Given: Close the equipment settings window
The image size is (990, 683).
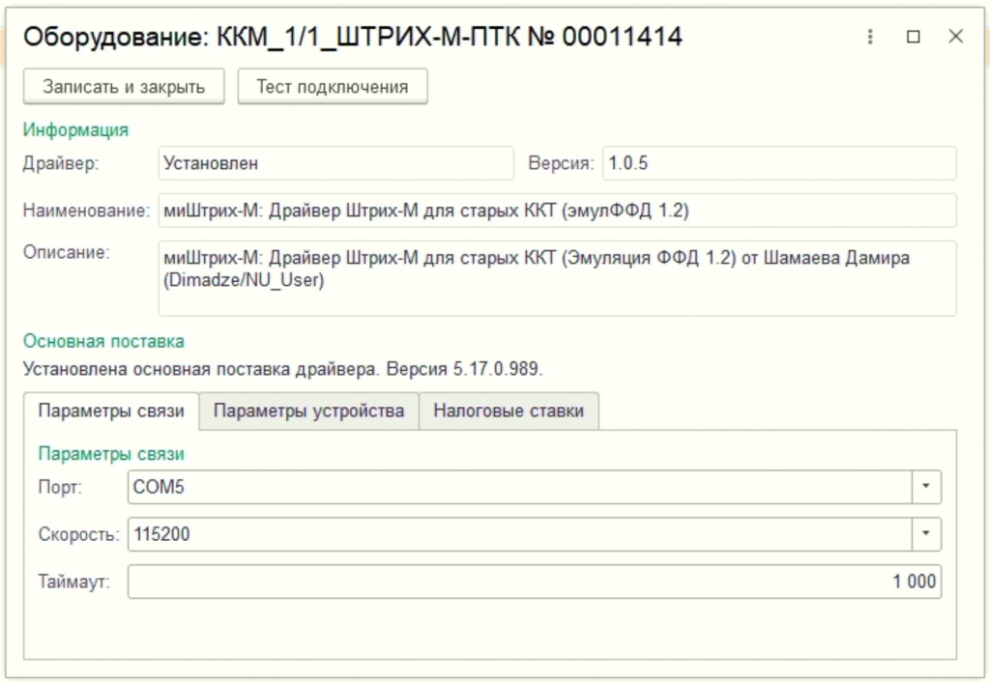Looking at the screenshot, I should tap(955, 37).
